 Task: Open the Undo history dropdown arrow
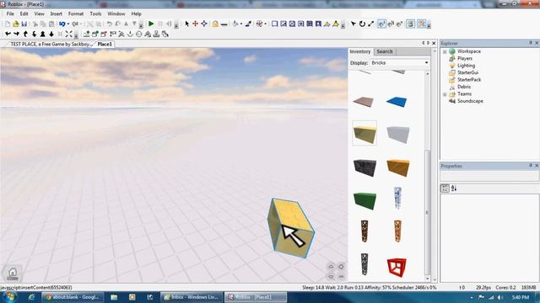[68, 24]
